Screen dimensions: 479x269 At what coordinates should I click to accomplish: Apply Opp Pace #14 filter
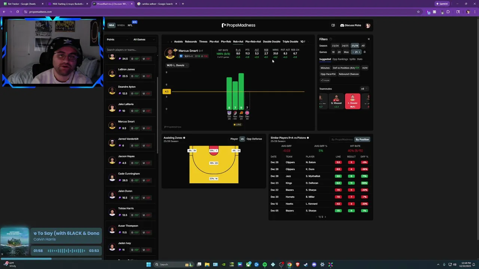[x=328, y=74]
